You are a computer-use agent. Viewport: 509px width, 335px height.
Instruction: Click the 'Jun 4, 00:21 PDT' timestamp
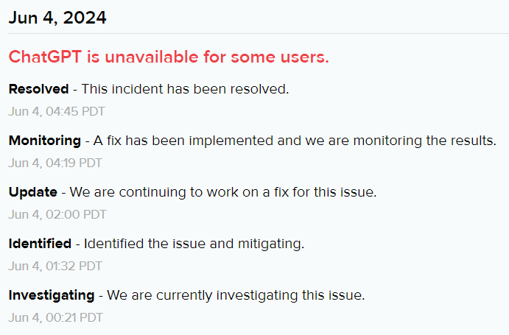[x=55, y=317]
